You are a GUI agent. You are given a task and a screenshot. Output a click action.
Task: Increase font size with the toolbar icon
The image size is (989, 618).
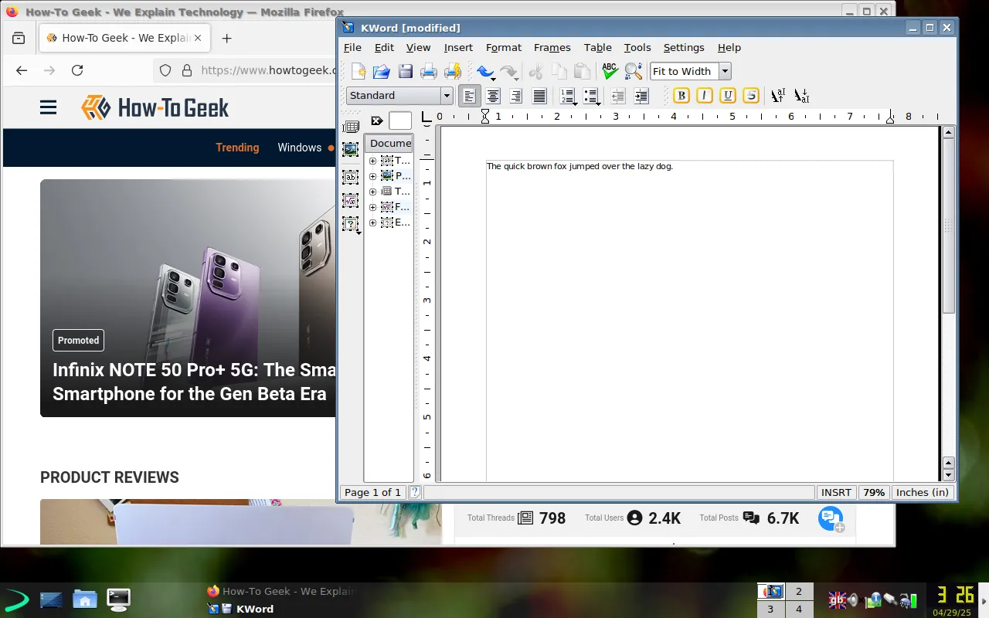click(x=778, y=94)
